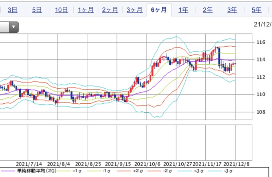Switch chart range to 5日

click(37, 10)
